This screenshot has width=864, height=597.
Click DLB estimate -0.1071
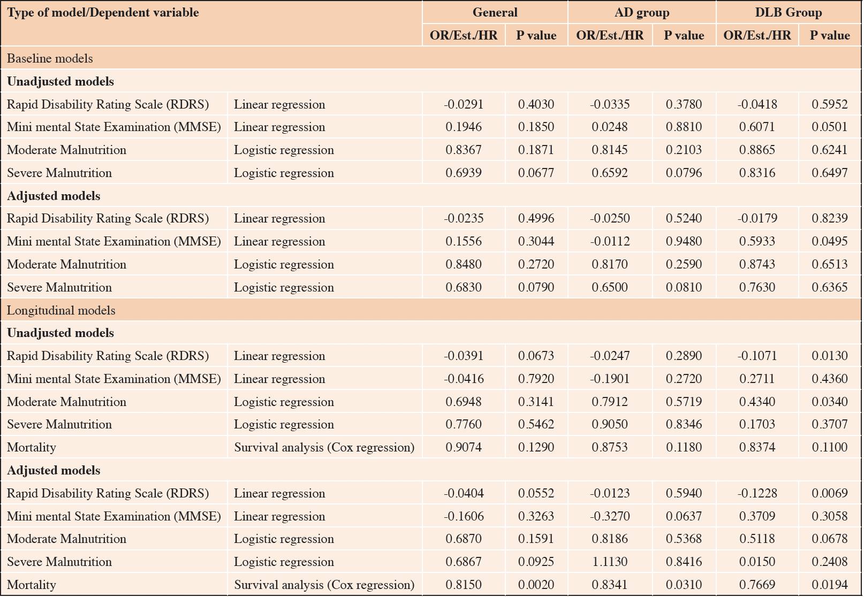[x=757, y=356]
